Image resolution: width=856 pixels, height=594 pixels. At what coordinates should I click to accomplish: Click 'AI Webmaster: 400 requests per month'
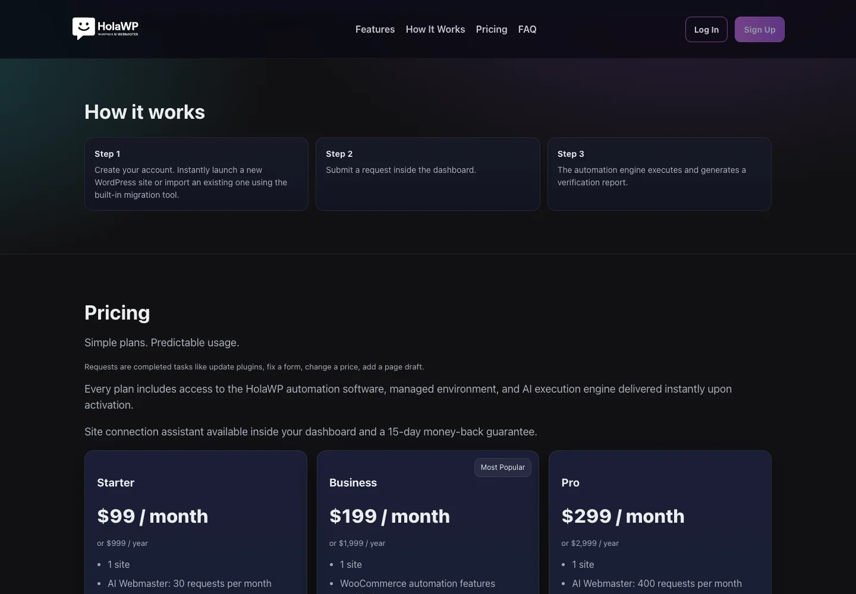click(x=657, y=584)
